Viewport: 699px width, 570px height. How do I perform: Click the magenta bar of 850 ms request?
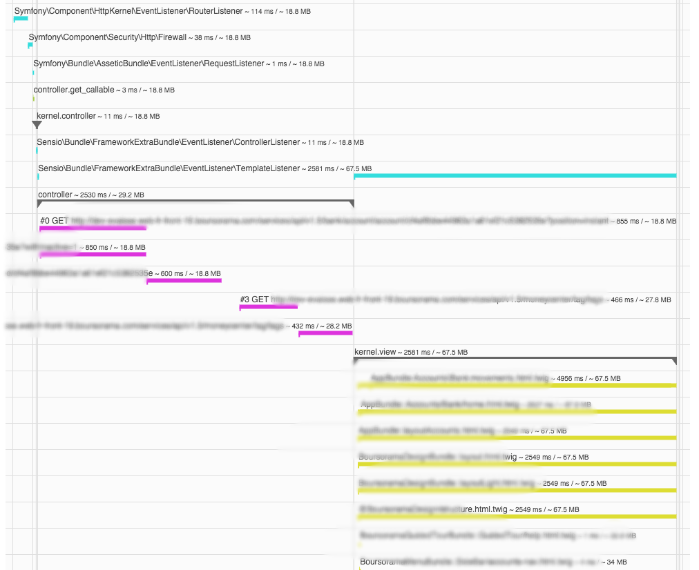tap(93, 254)
